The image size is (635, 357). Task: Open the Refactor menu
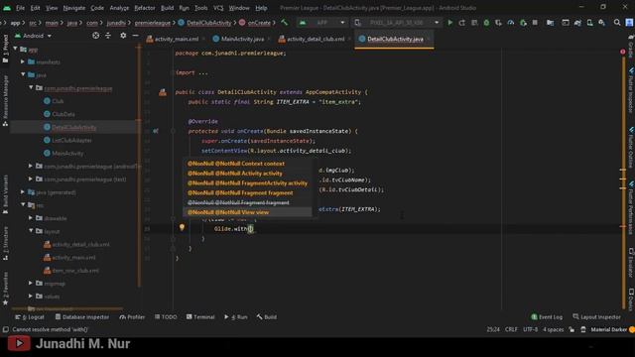pyautogui.click(x=145, y=8)
